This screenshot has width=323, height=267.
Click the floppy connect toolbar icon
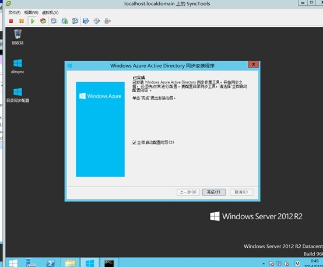[x=86, y=21]
